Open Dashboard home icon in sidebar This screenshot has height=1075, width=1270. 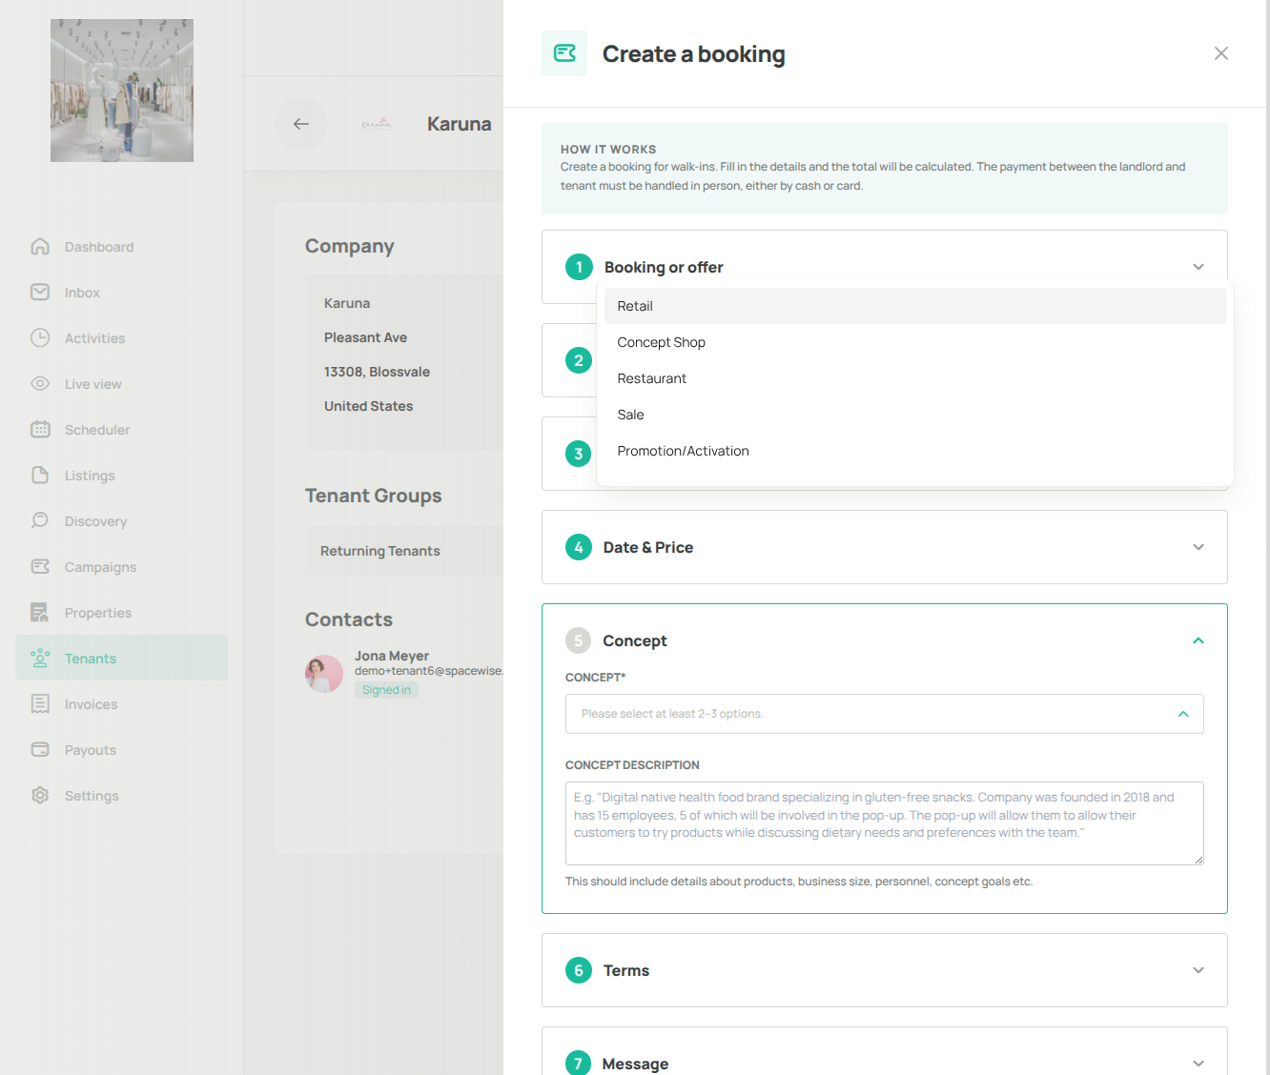[x=40, y=247]
